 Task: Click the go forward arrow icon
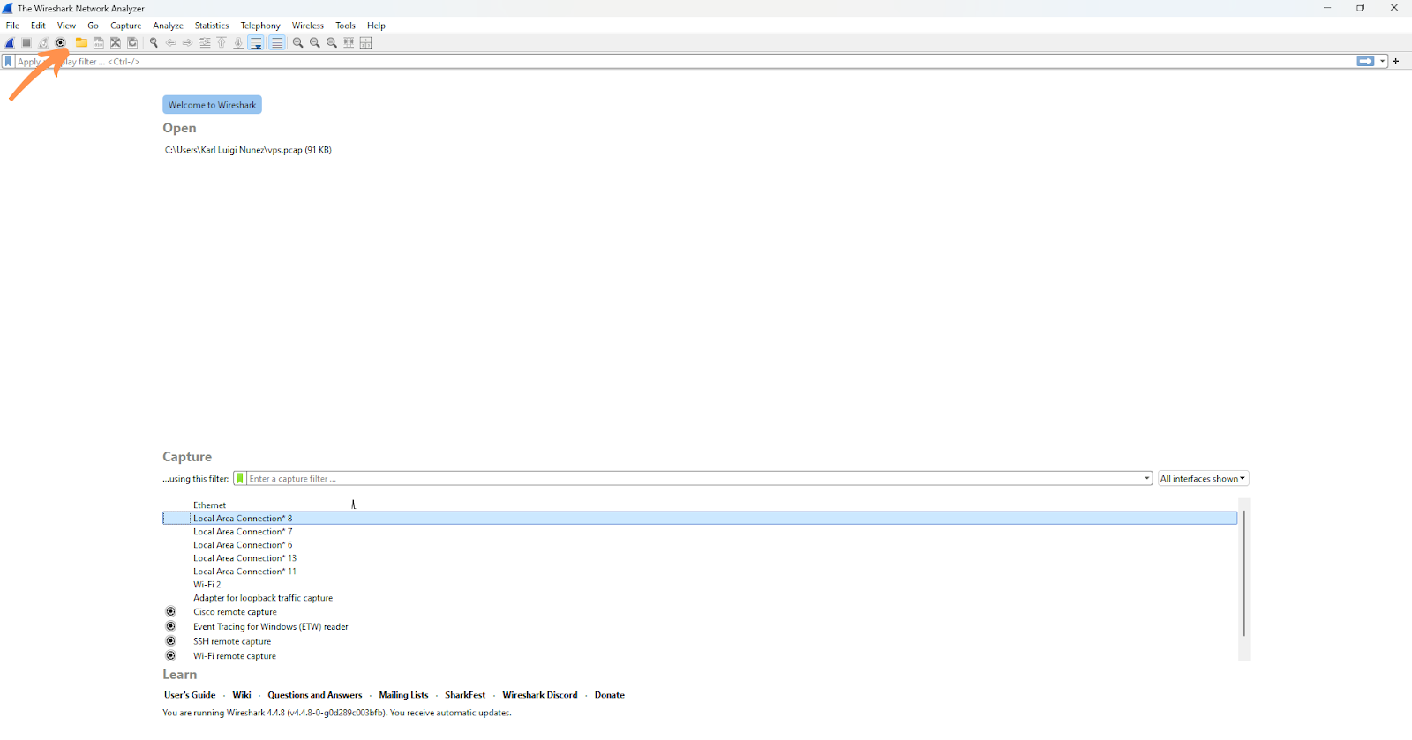pos(187,42)
